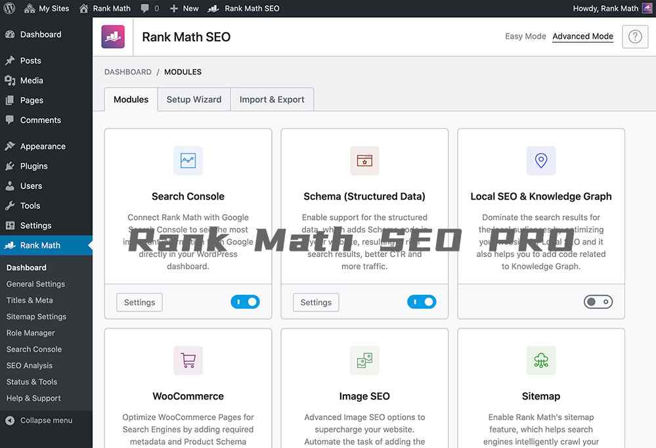This screenshot has width=656, height=448.
Task: Click the Image SEO heading
Action: (364, 396)
